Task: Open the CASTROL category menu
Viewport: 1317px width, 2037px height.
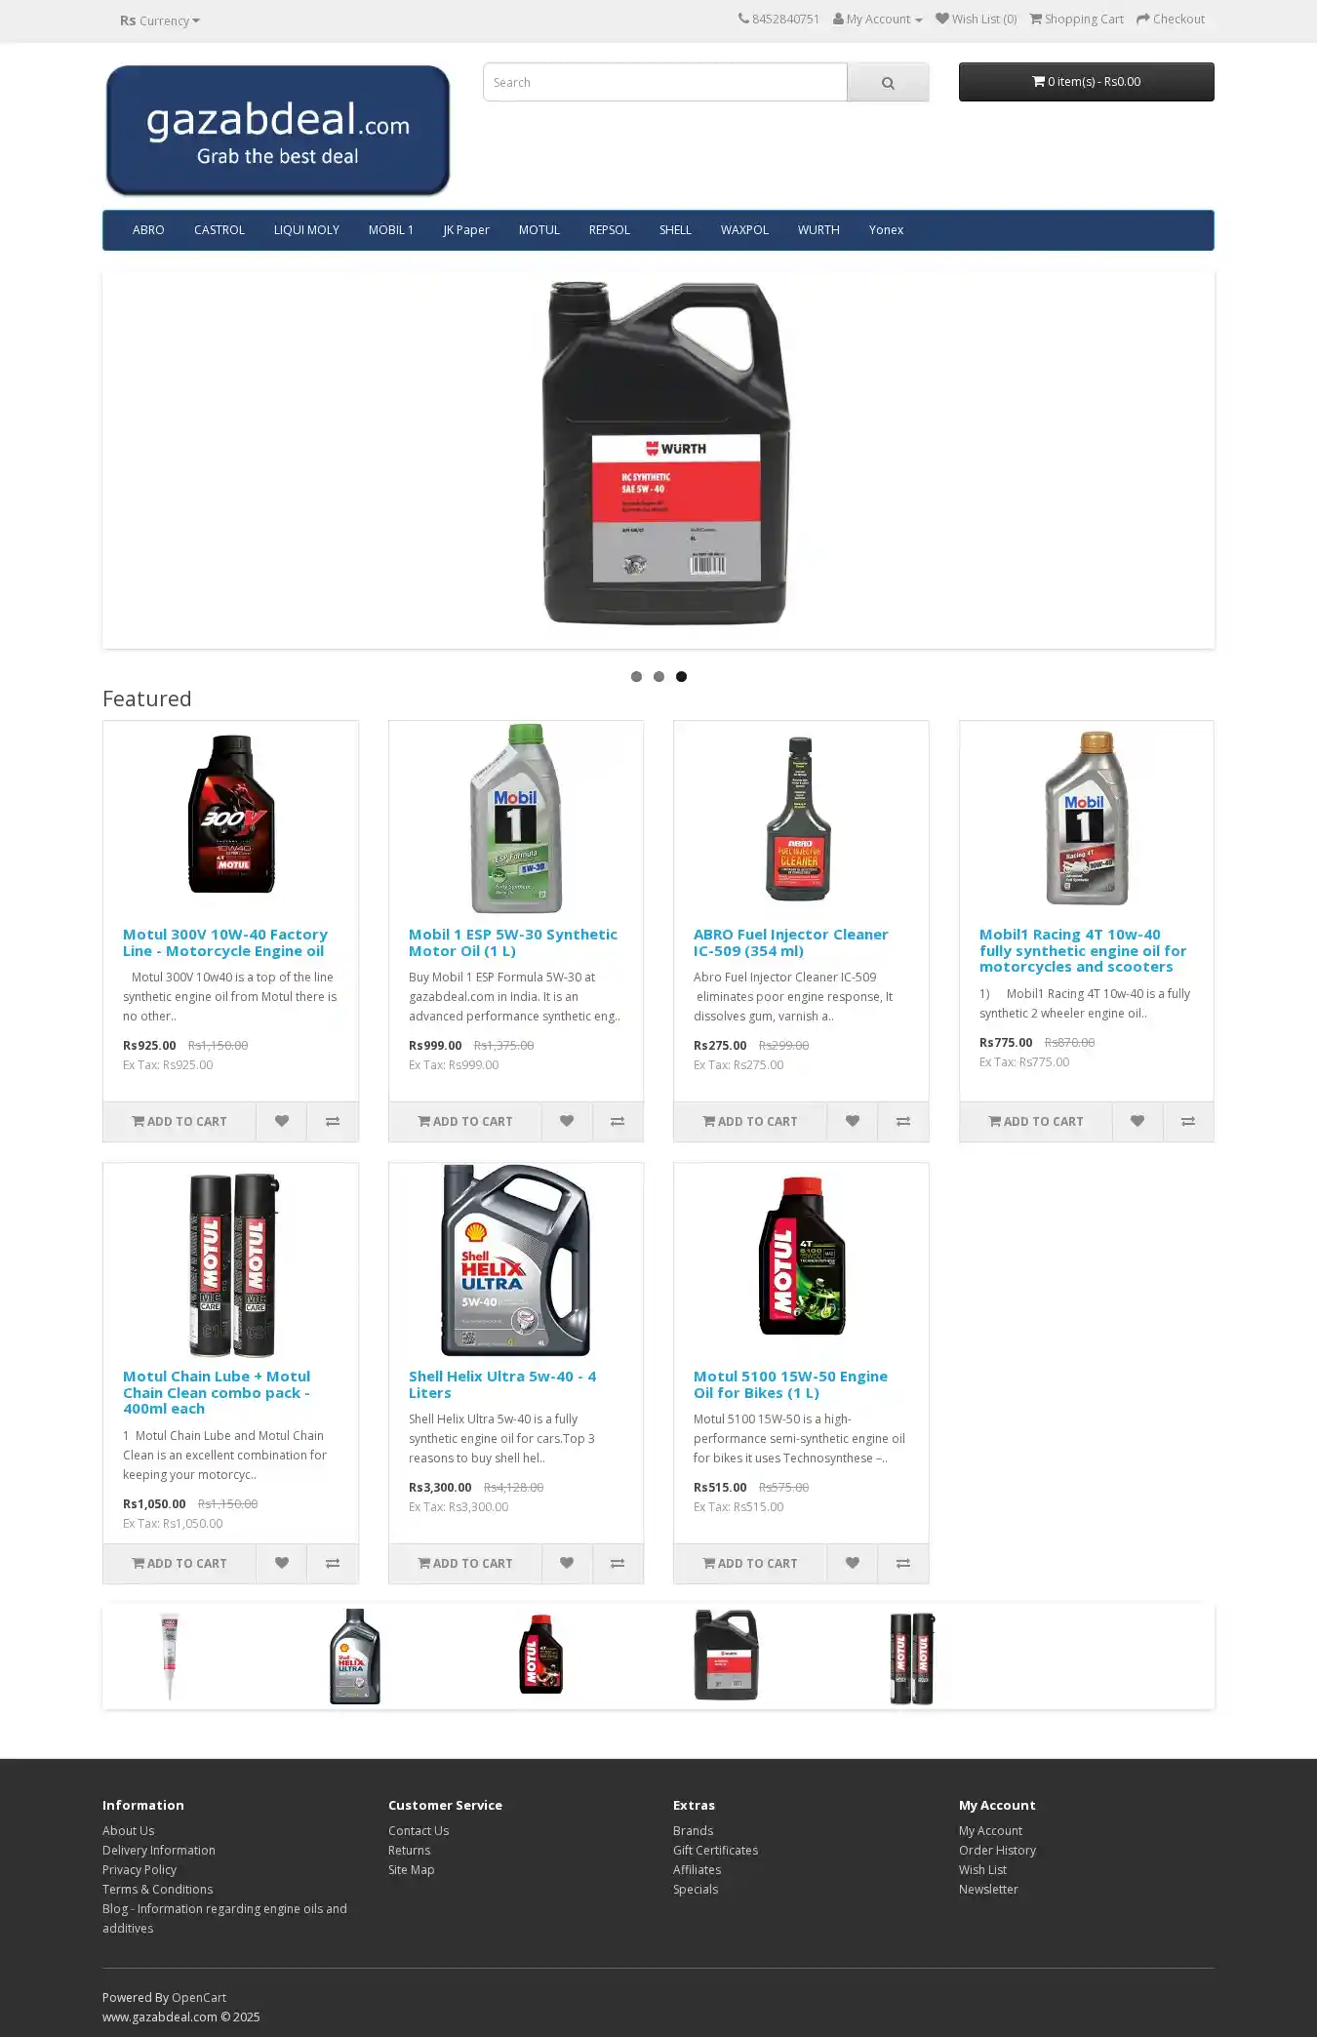Action: tap(219, 230)
